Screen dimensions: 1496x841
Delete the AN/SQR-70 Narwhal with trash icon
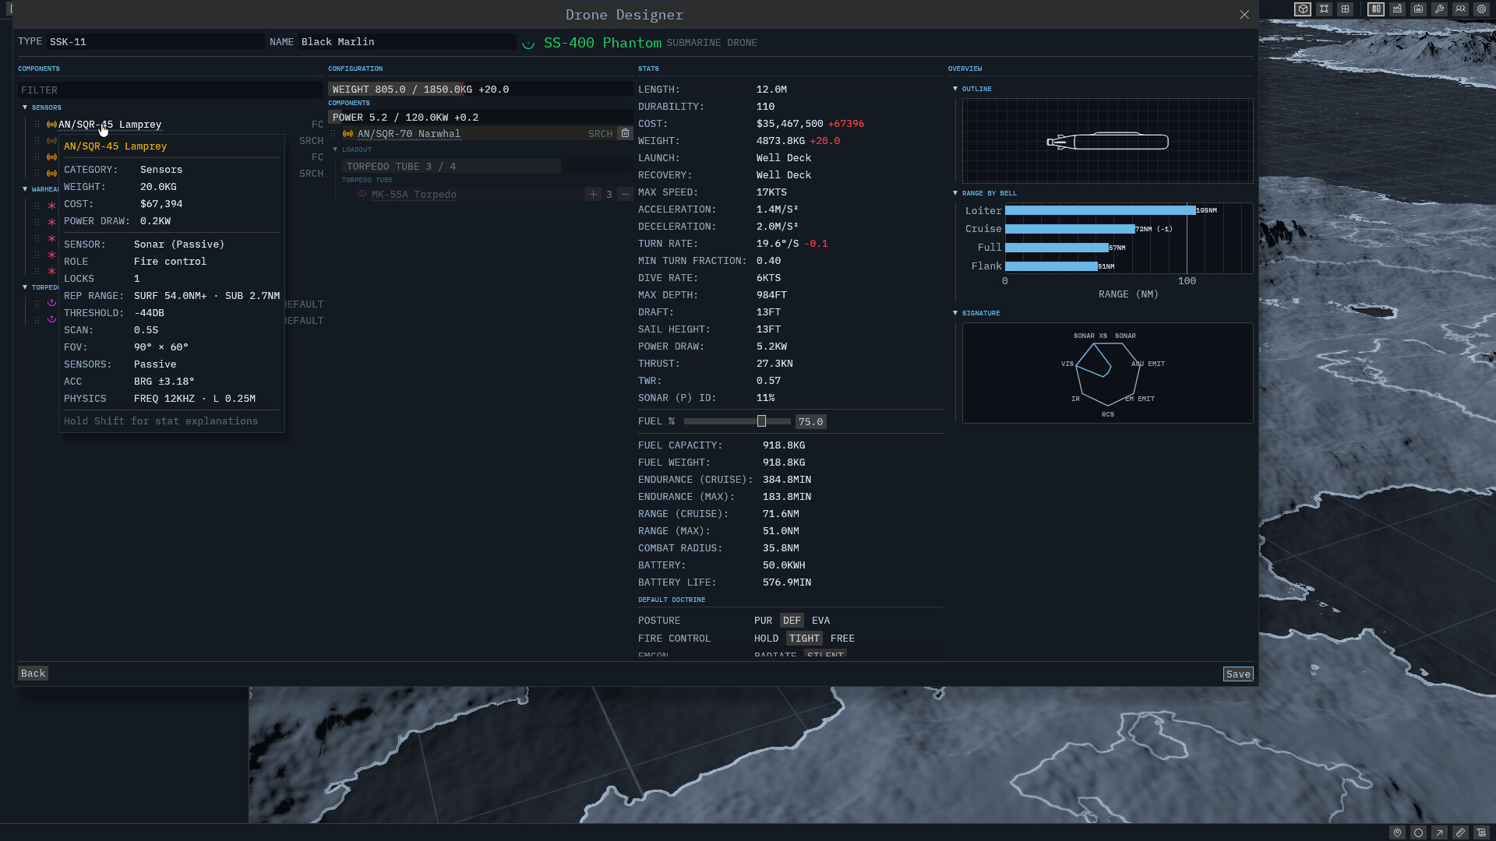pyautogui.click(x=625, y=133)
